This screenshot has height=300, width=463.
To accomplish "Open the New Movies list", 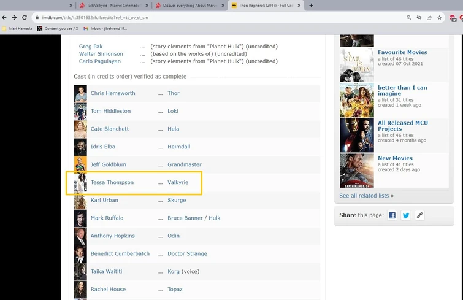I will [x=395, y=158].
